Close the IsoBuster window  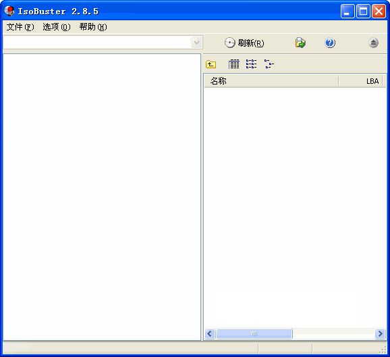pyautogui.click(x=379, y=11)
